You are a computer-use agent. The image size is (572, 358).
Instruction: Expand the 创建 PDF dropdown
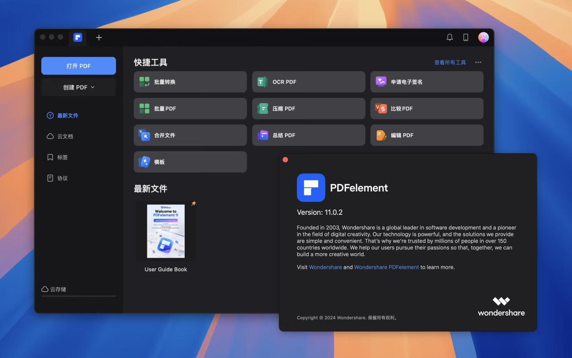click(79, 88)
